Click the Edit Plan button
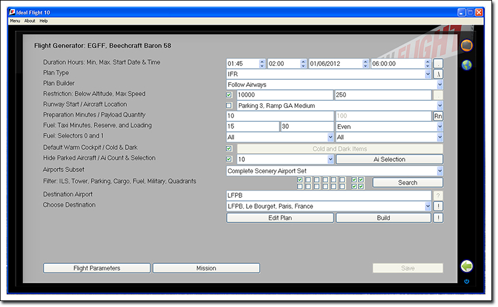This screenshot has height=307, width=498. pyautogui.click(x=280, y=218)
